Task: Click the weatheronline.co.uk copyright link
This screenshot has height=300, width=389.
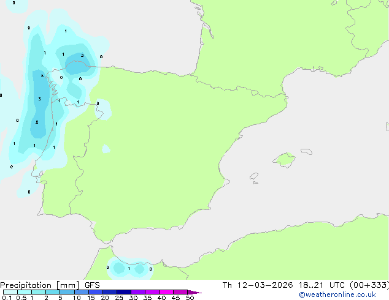Action: pyautogui.click(x=337, y=294)
